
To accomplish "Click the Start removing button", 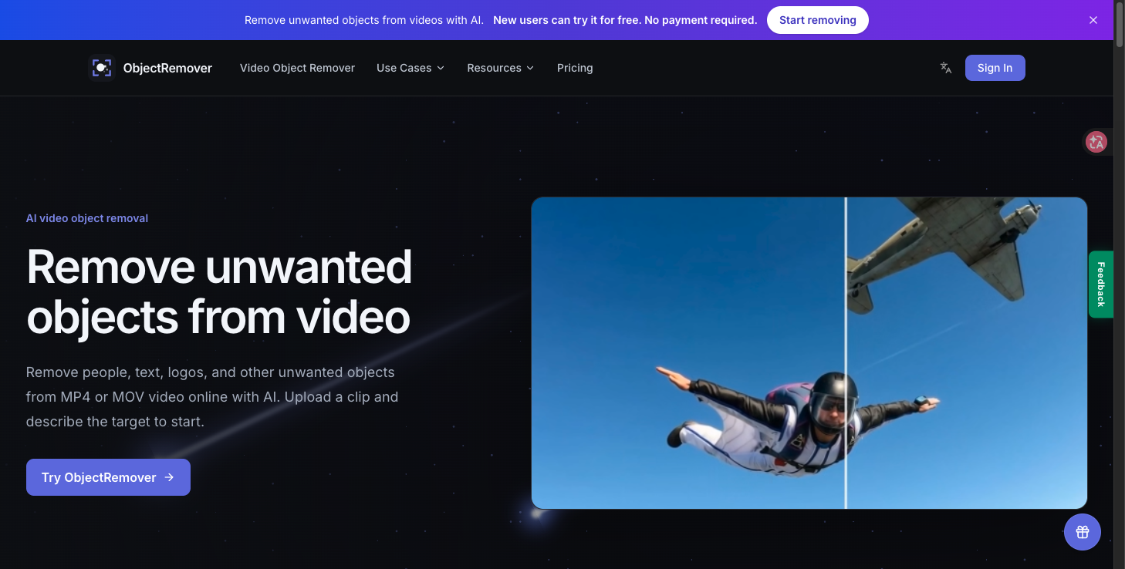I will [x=818, y=20].
